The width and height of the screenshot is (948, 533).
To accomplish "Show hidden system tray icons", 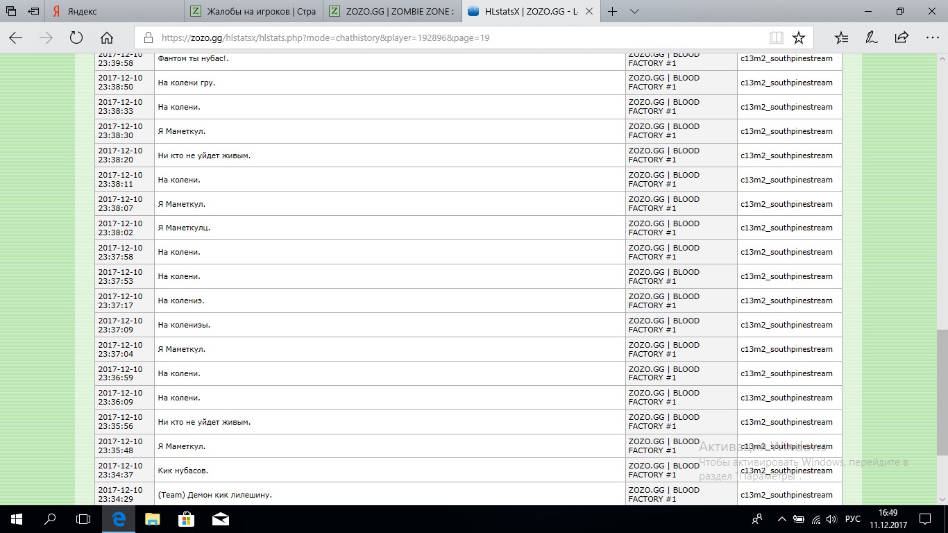I will (x=782, y=519).
